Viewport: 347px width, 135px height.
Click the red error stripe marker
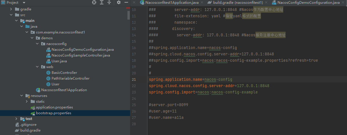[x=128, y=8]
